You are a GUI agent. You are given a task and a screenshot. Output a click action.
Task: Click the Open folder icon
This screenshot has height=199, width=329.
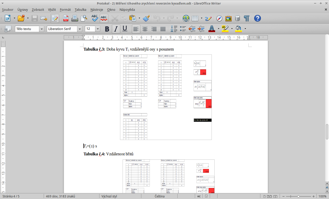[21, 18]
